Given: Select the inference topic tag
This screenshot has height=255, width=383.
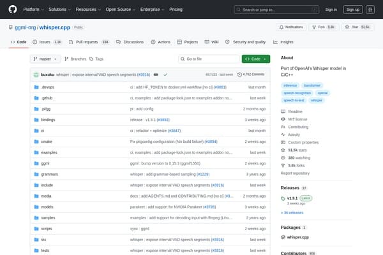Looking at the screenshot, I should [290, 85].
